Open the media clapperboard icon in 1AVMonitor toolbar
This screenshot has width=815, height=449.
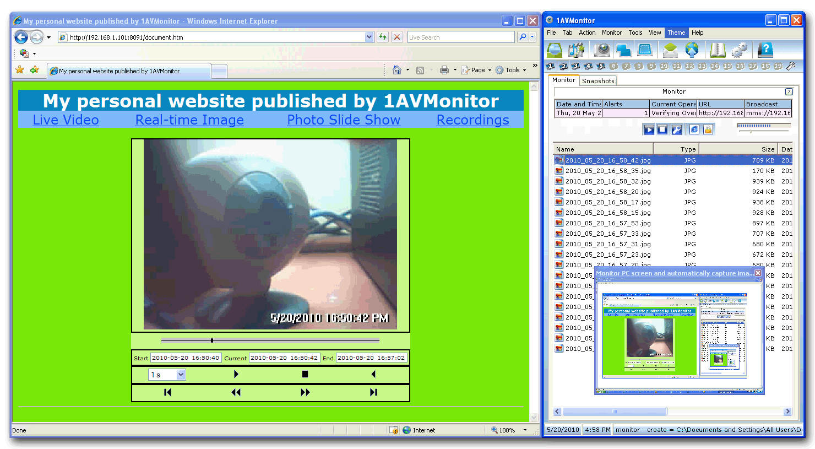576,50
